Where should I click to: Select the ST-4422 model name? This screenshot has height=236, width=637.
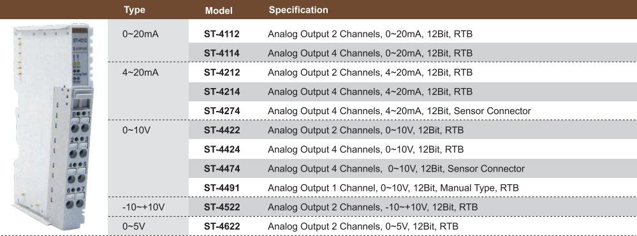click(x=222, y=130)
